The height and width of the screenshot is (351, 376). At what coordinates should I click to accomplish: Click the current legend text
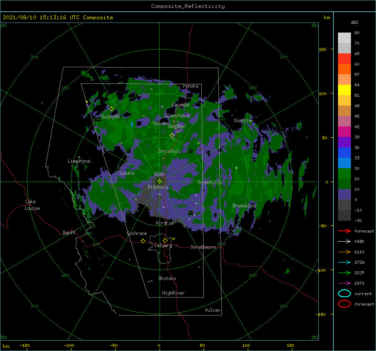(x=363, y=294)
